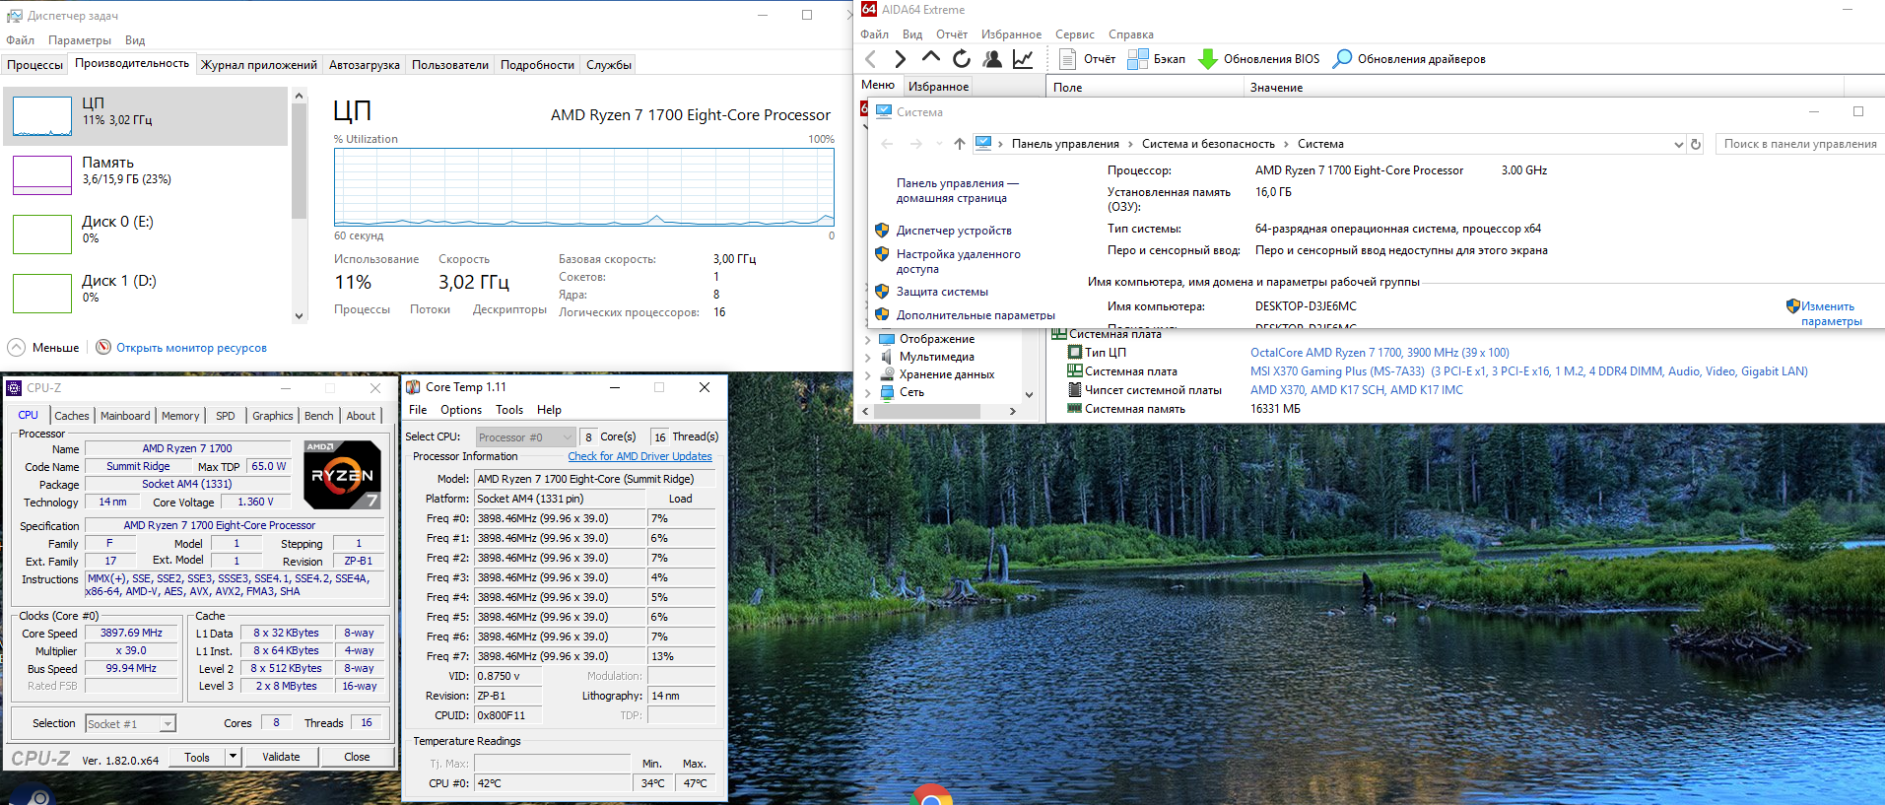The height and width of the screenshot is (805, 1885).
Task: Click the Поиск в панели управления search field
Action: pos(1799,144)
